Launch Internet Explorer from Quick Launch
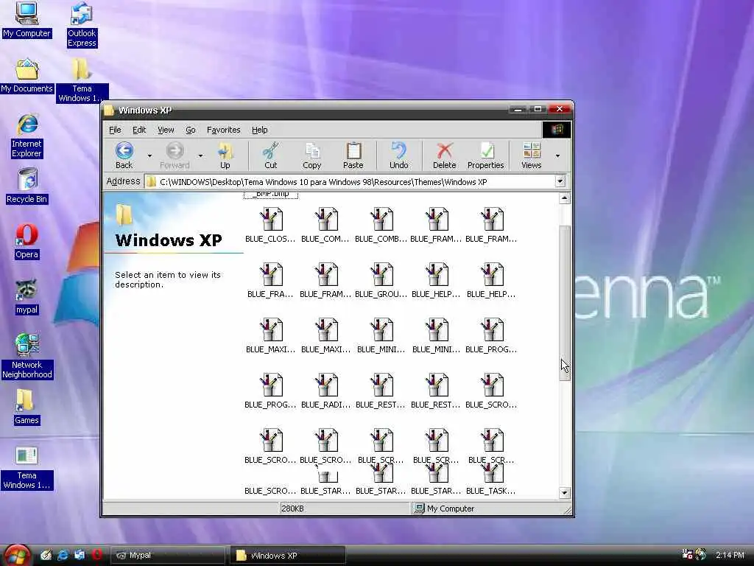Screen dimensions: 754x566 63,555
